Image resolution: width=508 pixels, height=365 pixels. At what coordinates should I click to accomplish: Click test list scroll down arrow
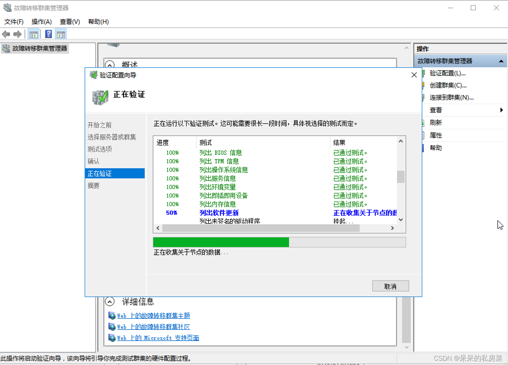coord(401,220)
